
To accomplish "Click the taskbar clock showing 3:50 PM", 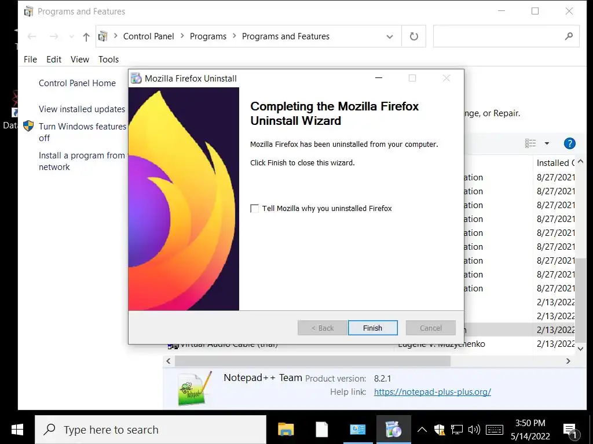I will coord(530,430).
